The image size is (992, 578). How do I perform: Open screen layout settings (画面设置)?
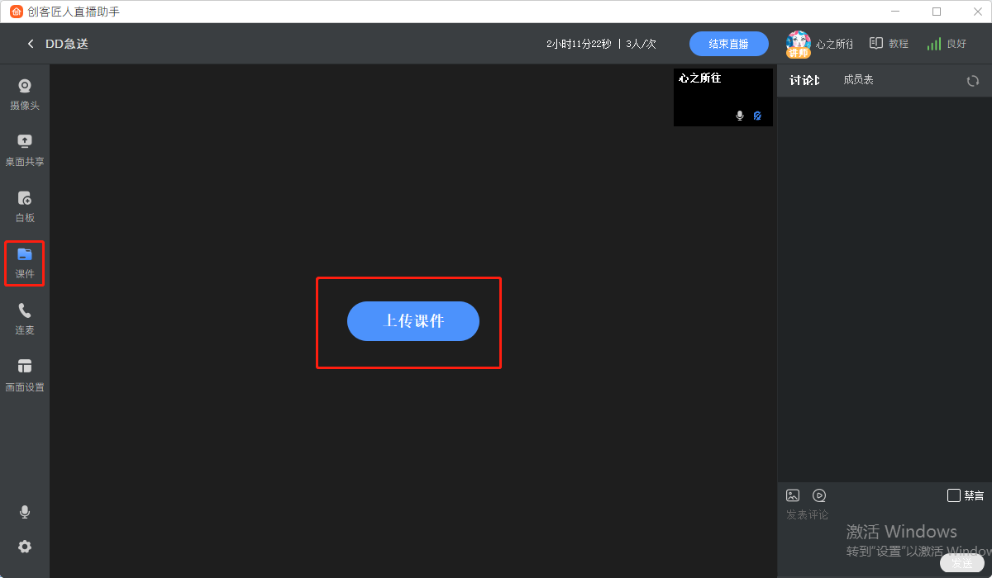tap(25, 375)
